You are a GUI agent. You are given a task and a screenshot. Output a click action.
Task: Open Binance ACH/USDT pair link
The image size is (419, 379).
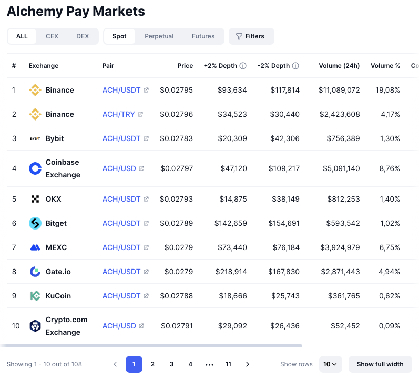pyautogui.click(x=121, y=90)
